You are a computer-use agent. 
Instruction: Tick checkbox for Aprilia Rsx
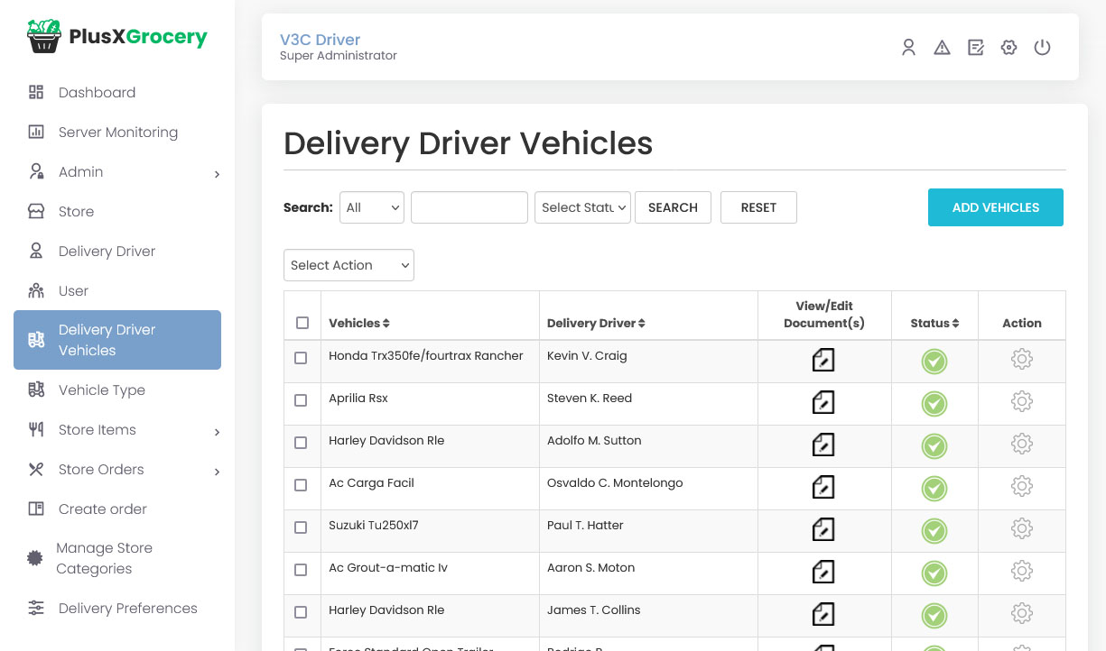pyautogui.click(x=302, y=400)
